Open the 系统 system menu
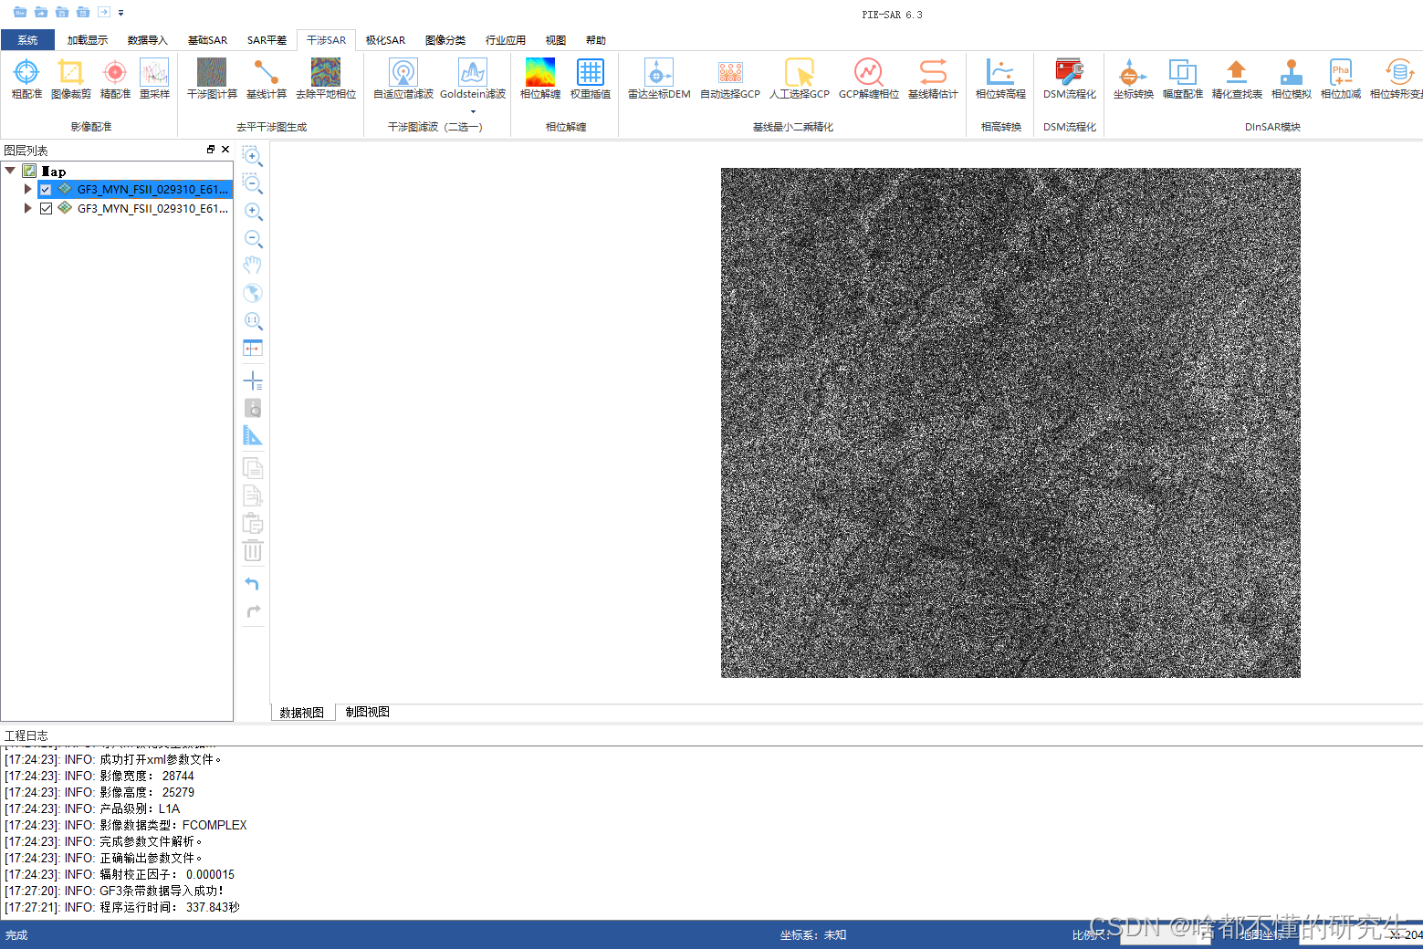The image size is (1423, 949). [27, 40]
